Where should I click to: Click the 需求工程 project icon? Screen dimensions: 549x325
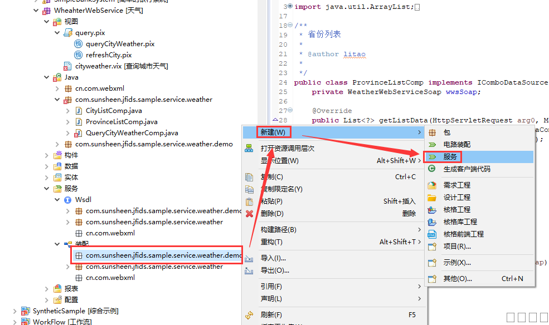pyautogui.click(x=432, y=185)
